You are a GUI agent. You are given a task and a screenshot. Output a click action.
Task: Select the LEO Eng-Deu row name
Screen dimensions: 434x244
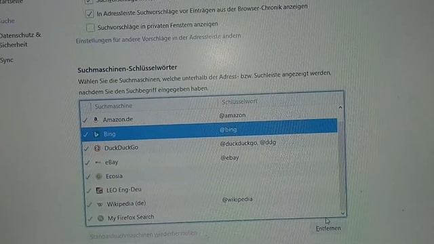coord(124,190)
